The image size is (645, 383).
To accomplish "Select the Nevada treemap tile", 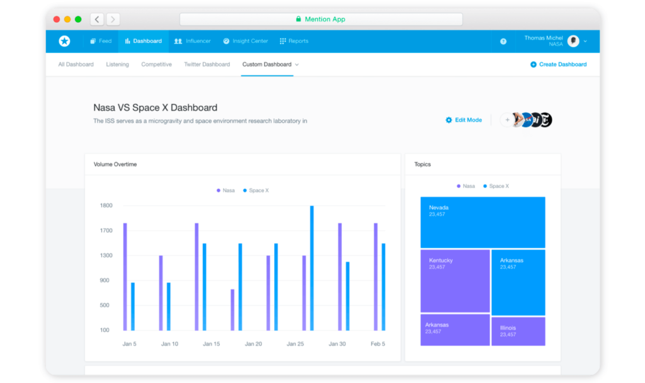I will click(x=482, y=222).
